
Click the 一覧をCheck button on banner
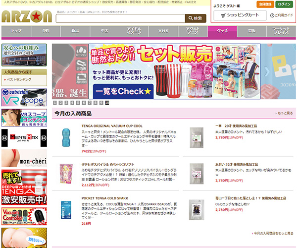click(123, 91)
